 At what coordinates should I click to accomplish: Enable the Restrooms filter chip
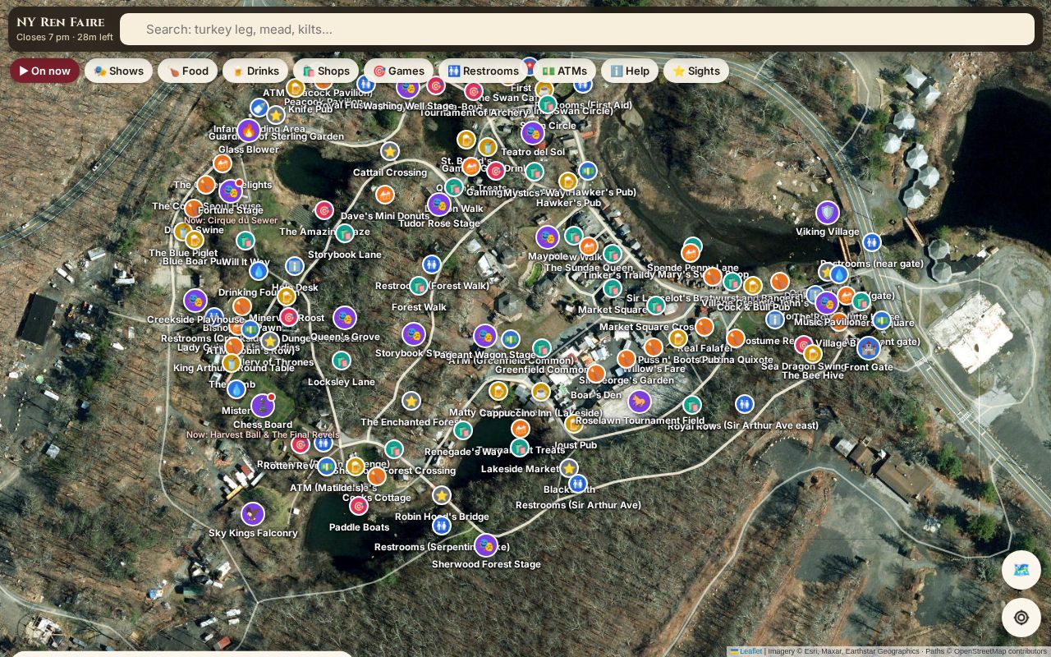click(483, 71)
